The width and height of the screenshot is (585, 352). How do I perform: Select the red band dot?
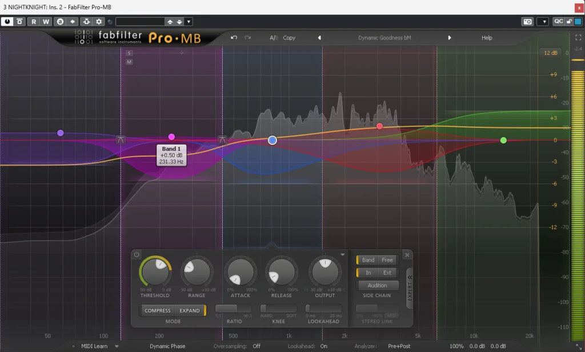pos(379,126)
